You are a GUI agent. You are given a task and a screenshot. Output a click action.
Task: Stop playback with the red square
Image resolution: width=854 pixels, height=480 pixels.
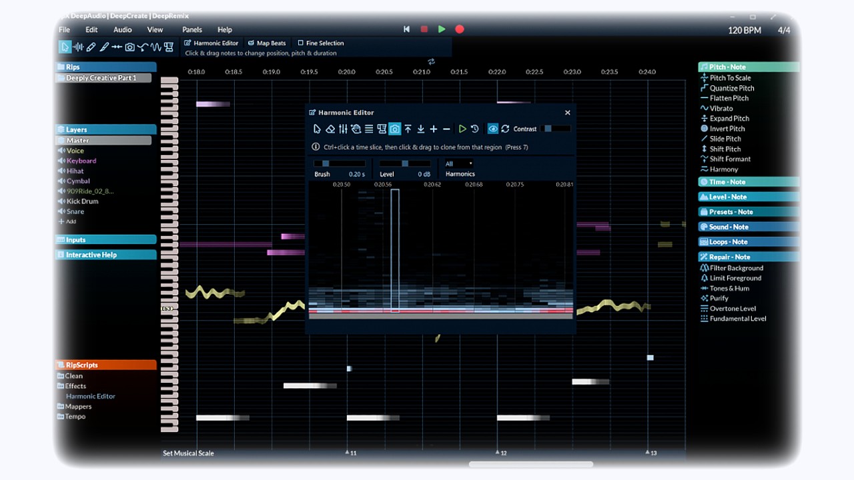point(424,29)
